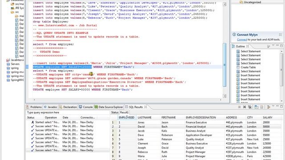Click the editor vertical scrollbar up arrow
Viewport: 285px width, 160px height.
tap(224, 4)
